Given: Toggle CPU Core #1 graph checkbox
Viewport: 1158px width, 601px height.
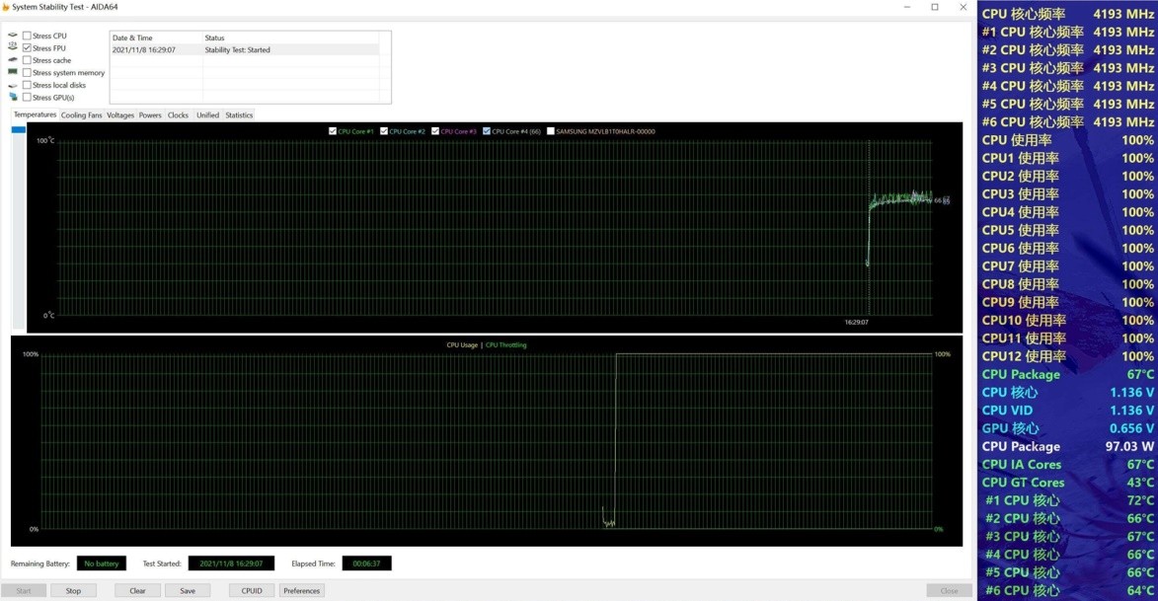Looking at the screenshot, I should (x=333, y=131).
